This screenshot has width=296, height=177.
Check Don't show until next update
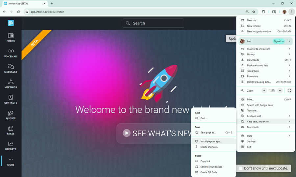241,168
